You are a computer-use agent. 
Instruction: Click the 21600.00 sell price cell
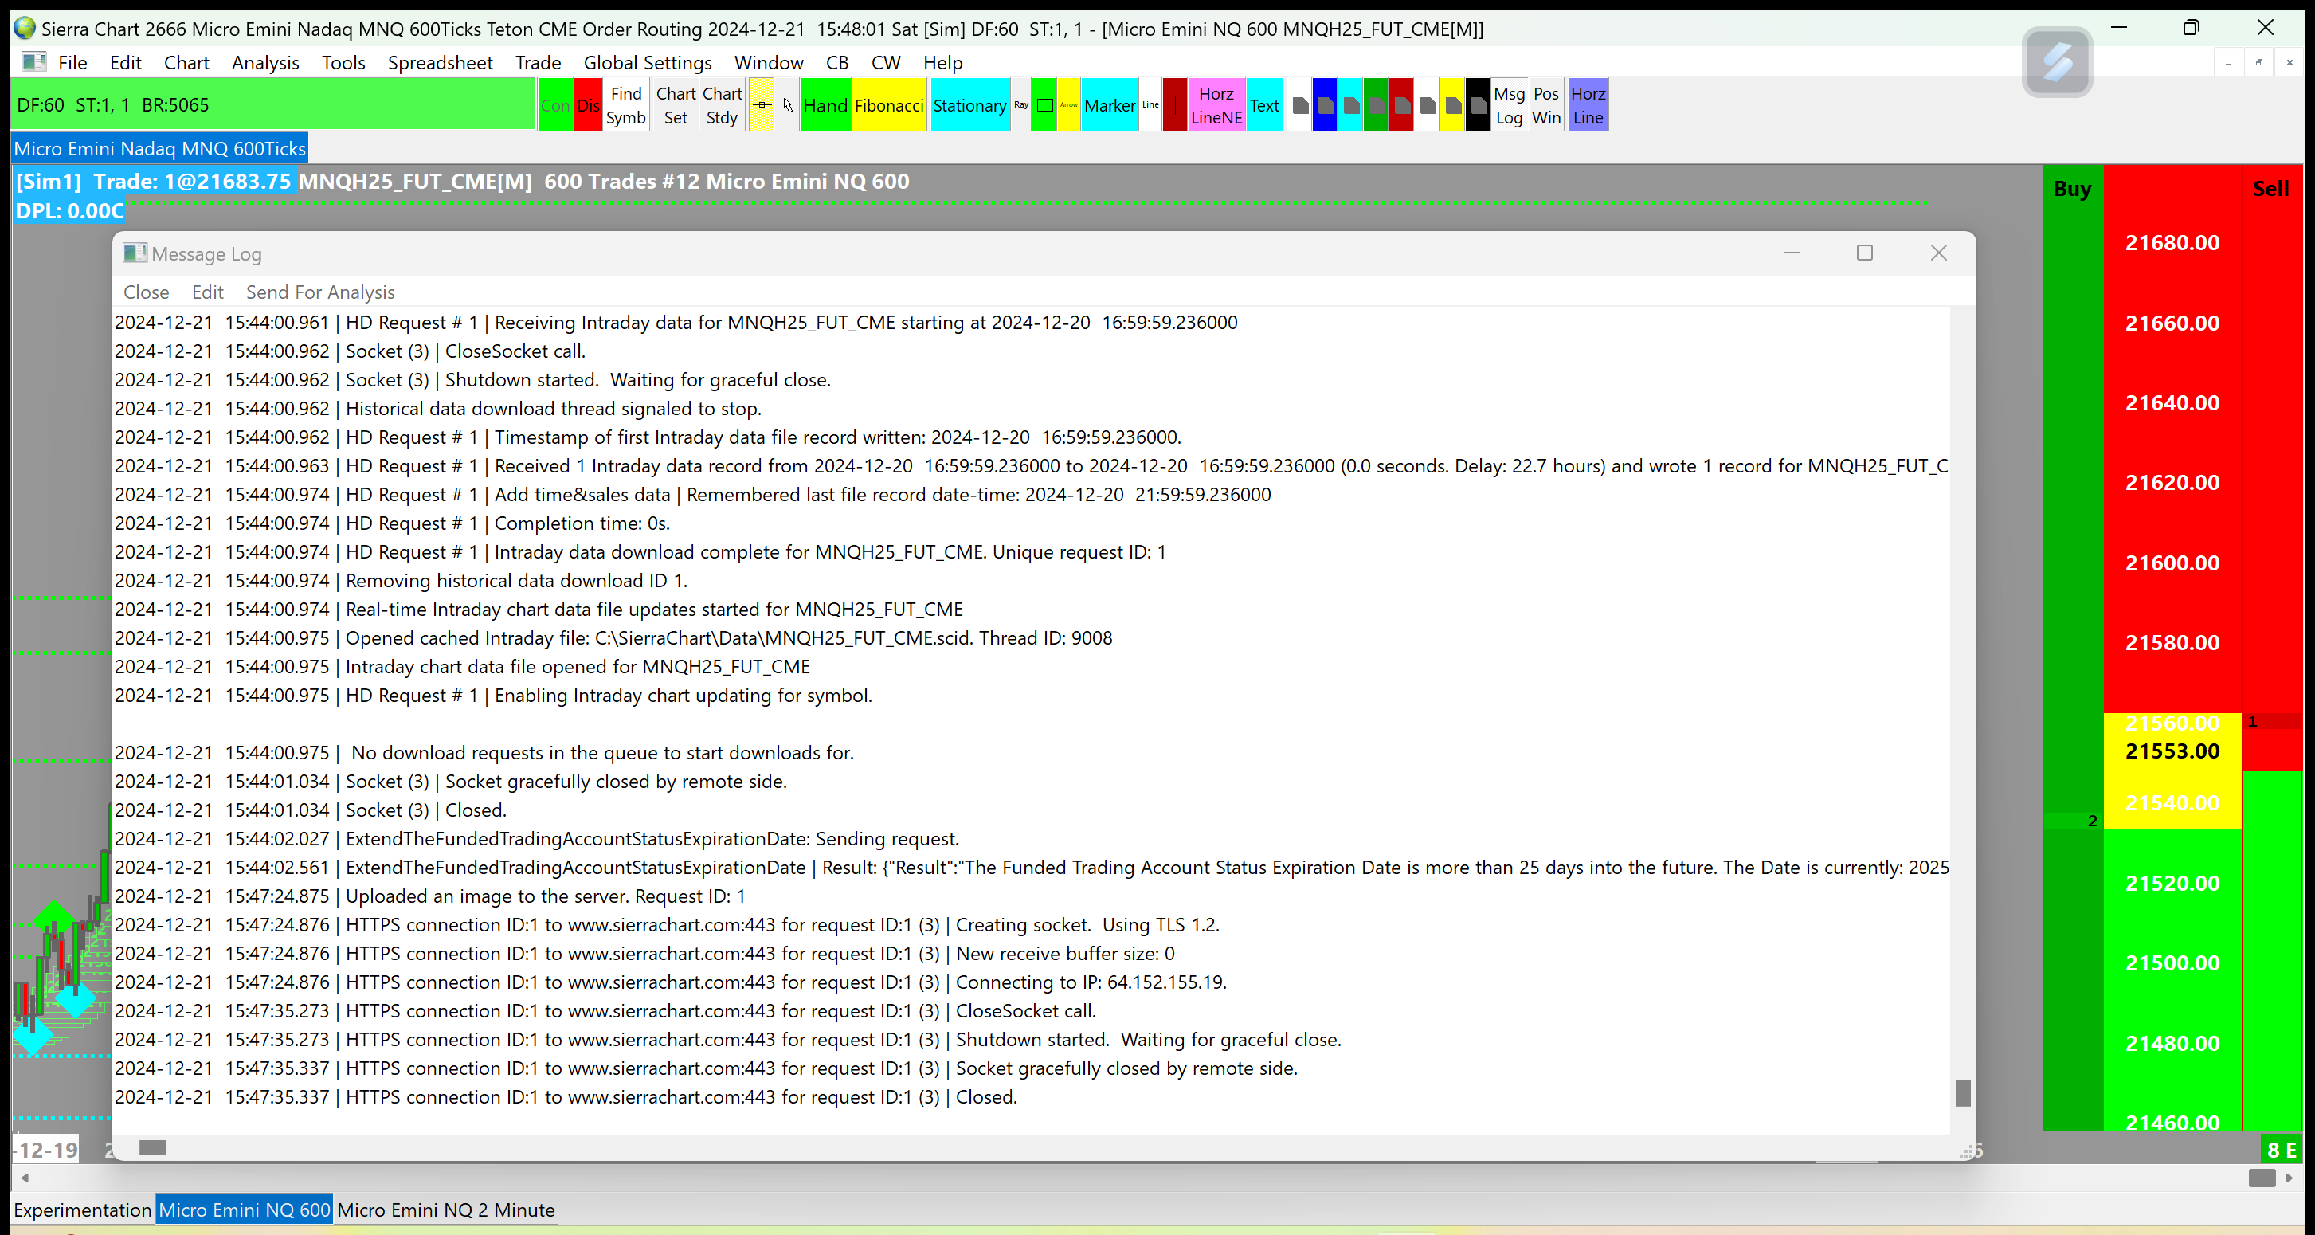[x=2172, y=563]
